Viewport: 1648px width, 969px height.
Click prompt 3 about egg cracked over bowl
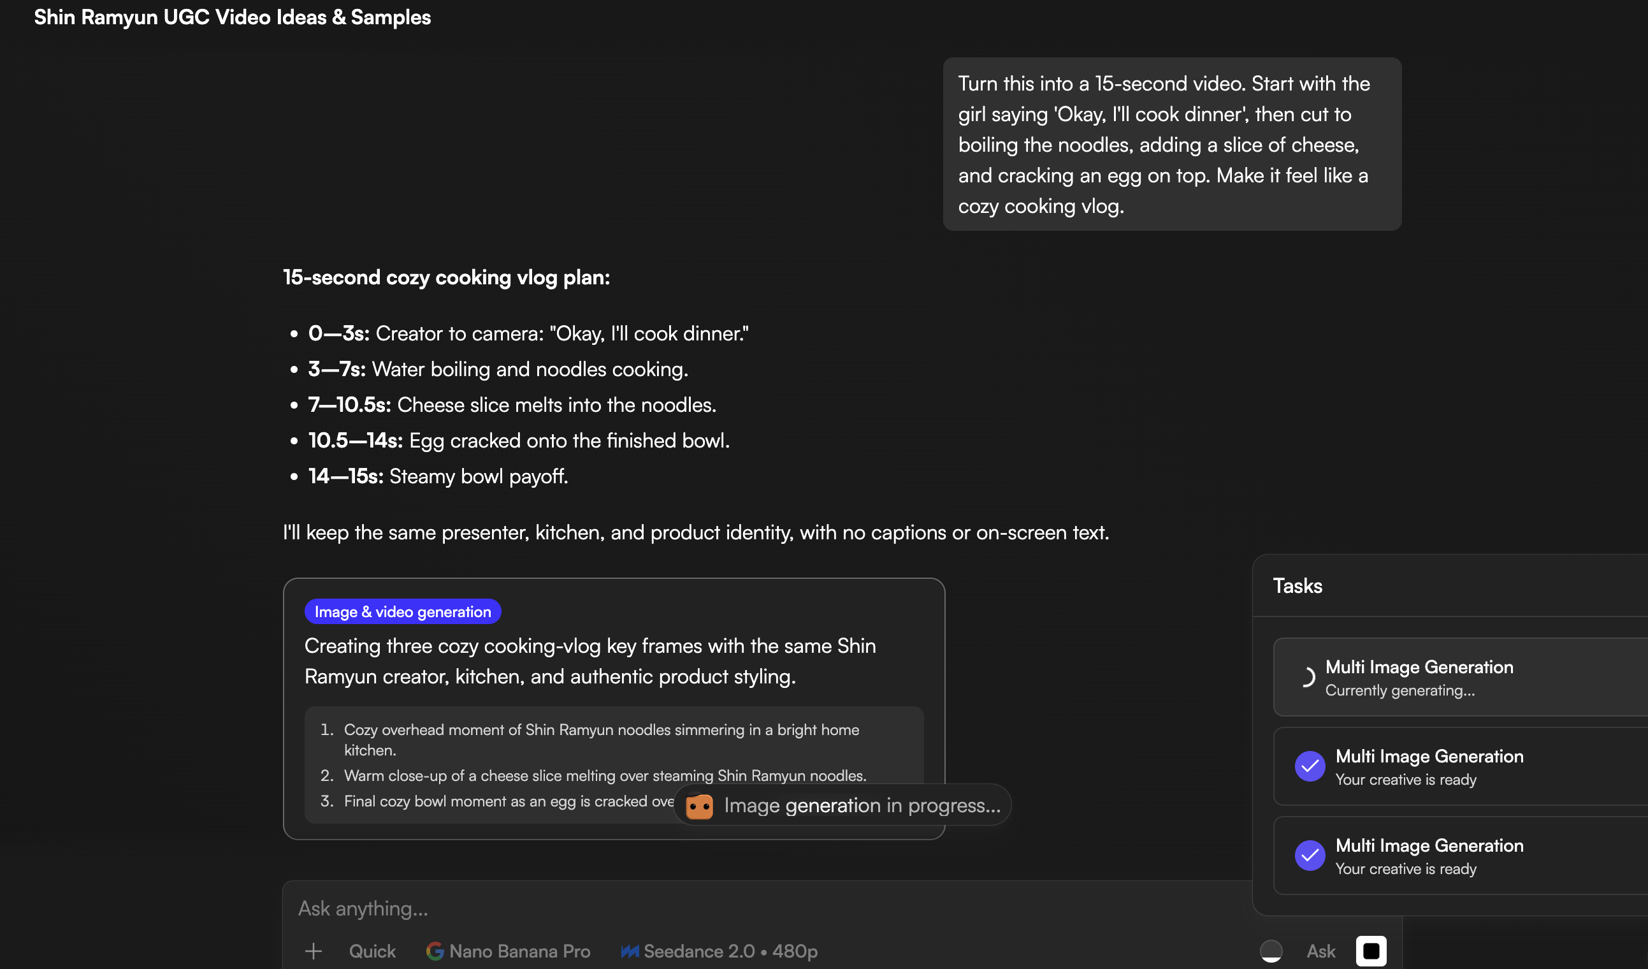[x=497, y=801]
